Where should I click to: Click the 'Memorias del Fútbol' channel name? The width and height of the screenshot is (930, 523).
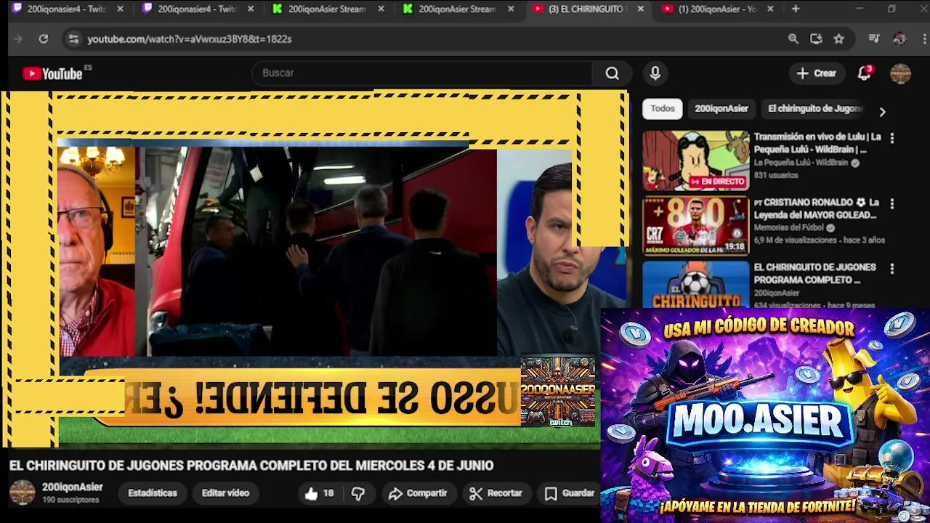pos(788,228)
